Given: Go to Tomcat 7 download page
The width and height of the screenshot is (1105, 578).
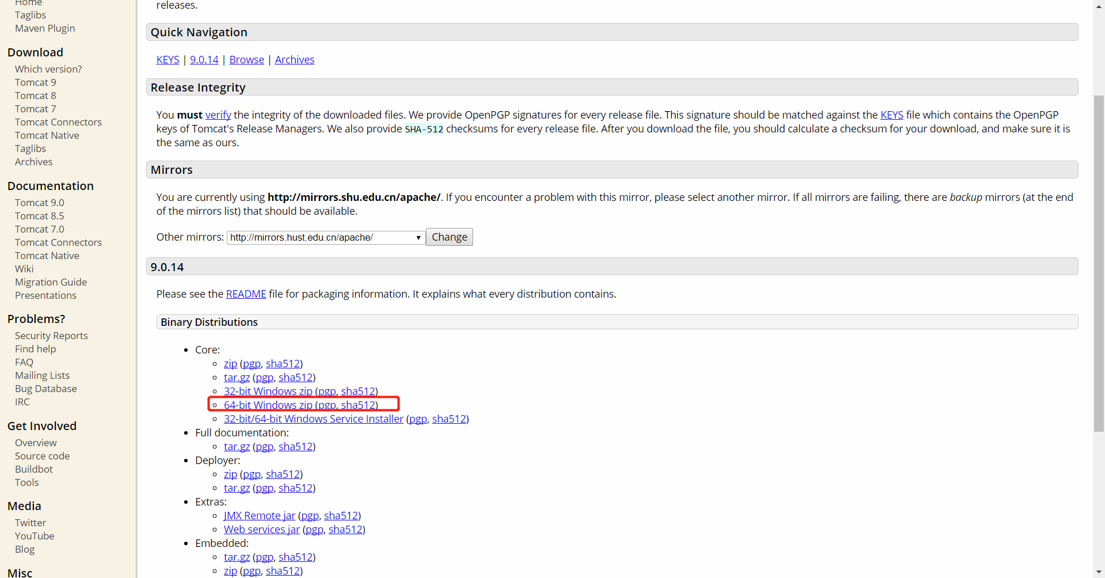Looking at the screenshot, I should [x=36, y=109].
